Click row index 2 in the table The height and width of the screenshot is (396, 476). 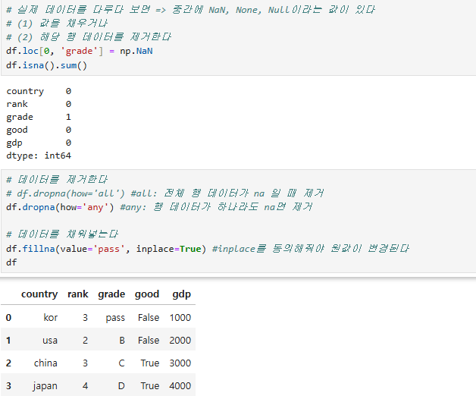8,363
